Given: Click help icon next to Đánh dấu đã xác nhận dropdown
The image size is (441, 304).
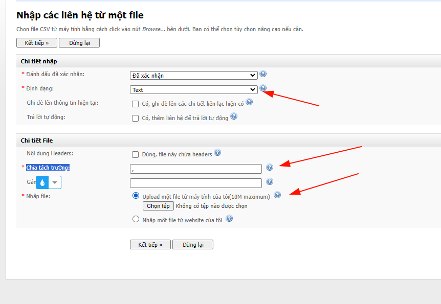Looking at the screenshot, I should pyautogui.click(x=263, y=74).
